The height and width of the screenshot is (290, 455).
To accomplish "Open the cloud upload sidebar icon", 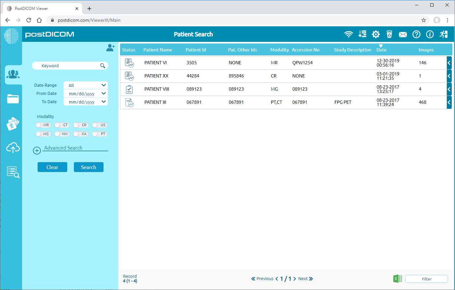I will (x=13, y=148).
